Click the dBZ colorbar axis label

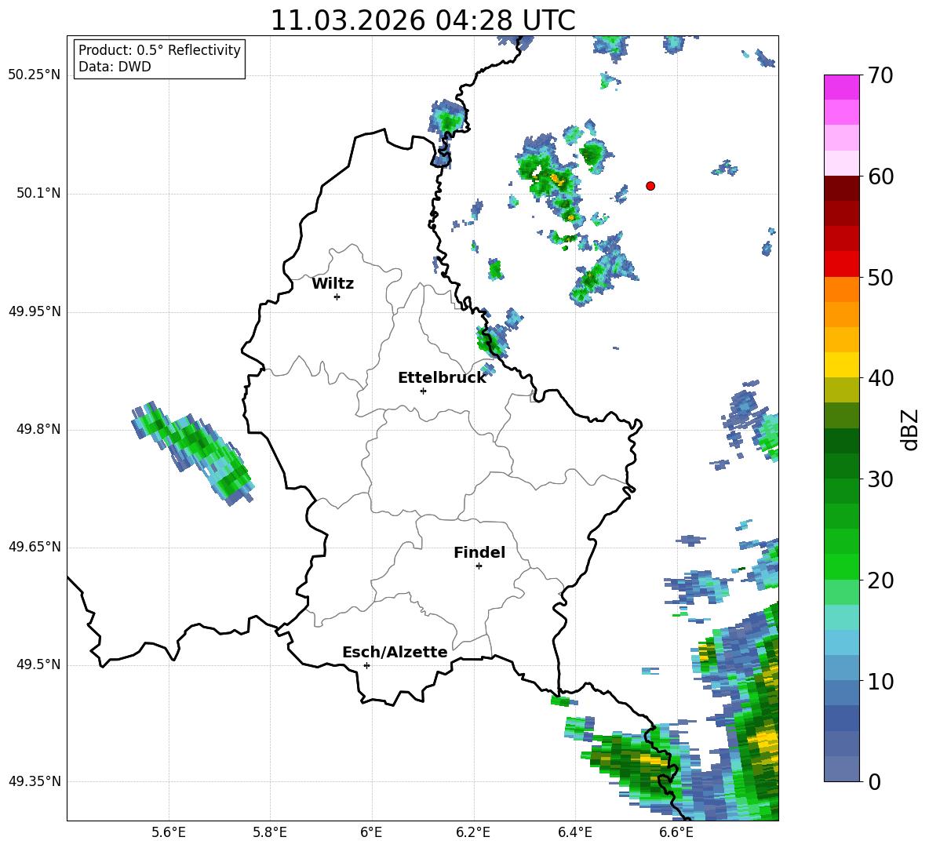coord(911,429)
